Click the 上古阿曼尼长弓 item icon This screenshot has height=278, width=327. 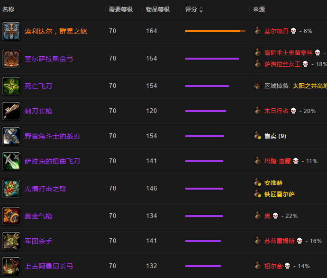click(11, 266)
